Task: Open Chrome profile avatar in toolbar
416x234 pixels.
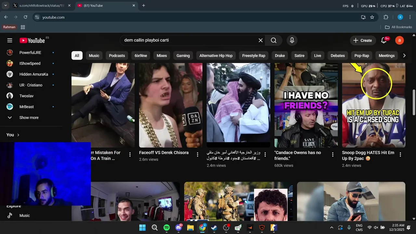Action: click(400, 17)
